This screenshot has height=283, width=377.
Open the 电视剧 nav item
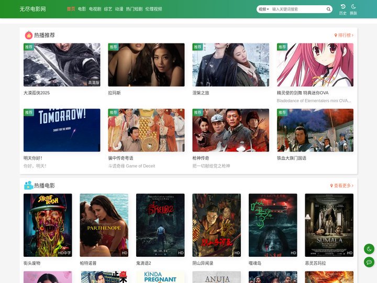point(95,9)
